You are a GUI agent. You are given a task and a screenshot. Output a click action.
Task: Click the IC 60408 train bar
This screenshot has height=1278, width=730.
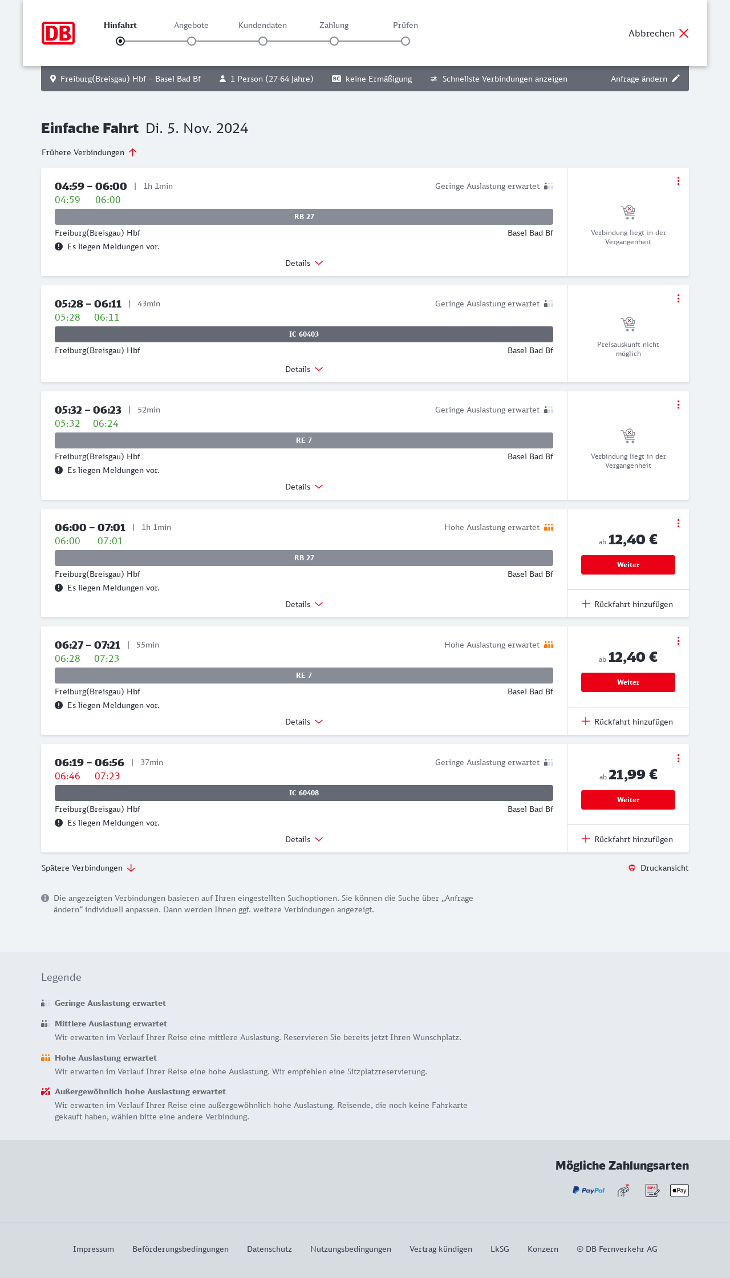click(304, 793)
